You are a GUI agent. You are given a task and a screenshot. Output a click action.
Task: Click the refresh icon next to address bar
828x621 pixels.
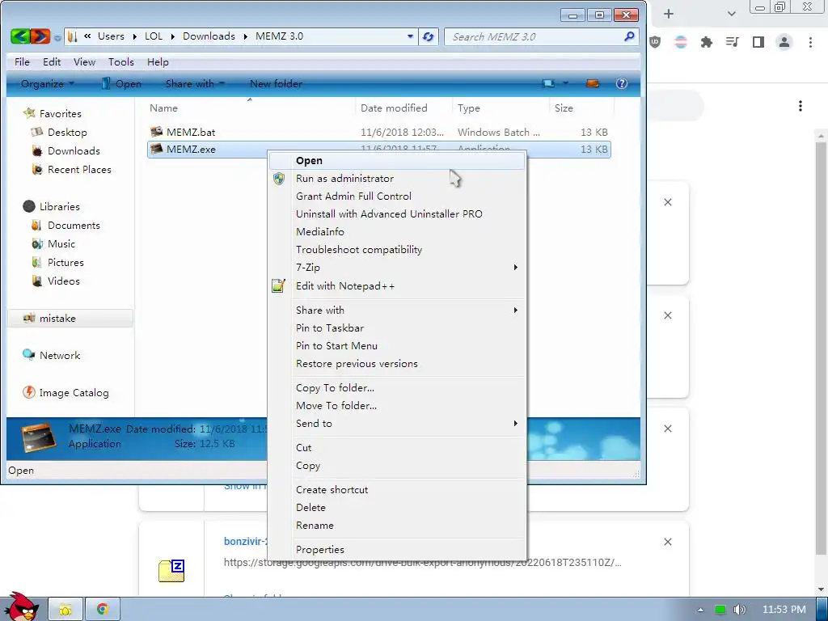429,37
